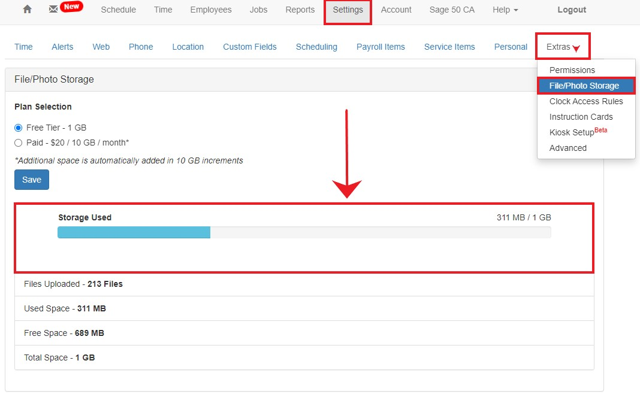The height and width of the screenshot is (397, 640).
Task: Open the Scheduling settings tab
Action: point(316,47)
